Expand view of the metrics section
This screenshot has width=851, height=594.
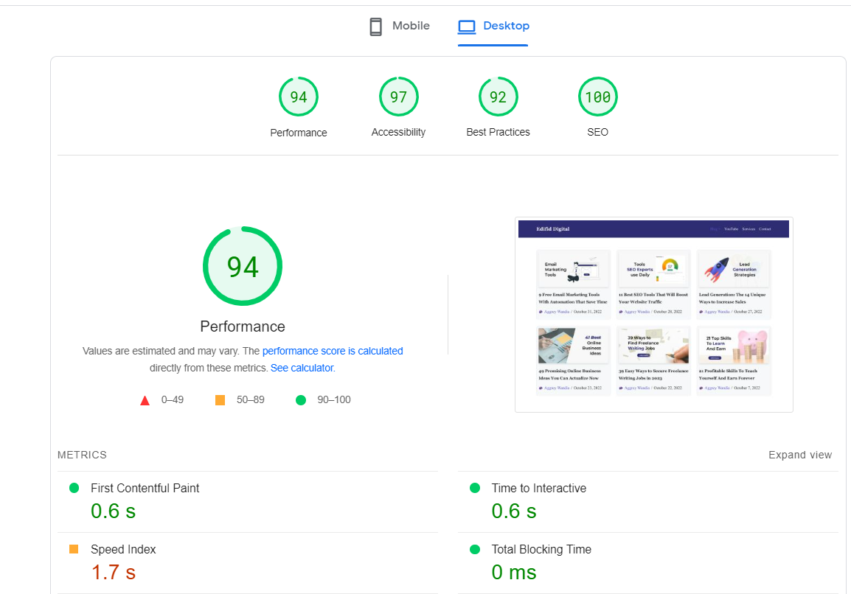[x=799, y=455]
